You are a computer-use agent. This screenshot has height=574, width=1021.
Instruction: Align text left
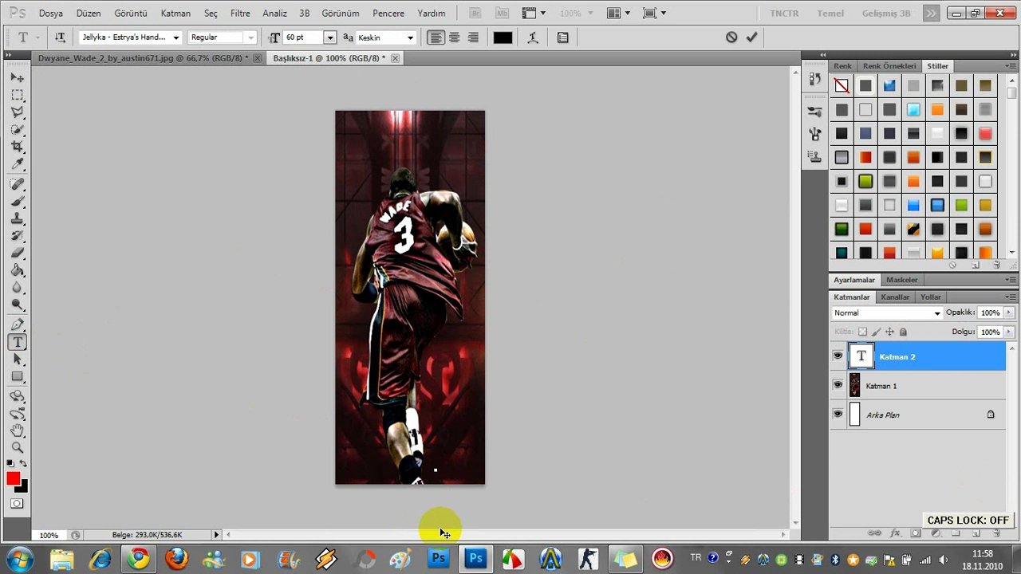click(x=436, y=37)
